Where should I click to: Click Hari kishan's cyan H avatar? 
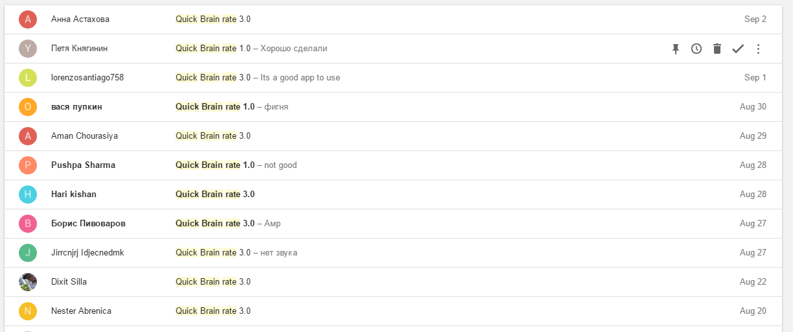point(28,195)
